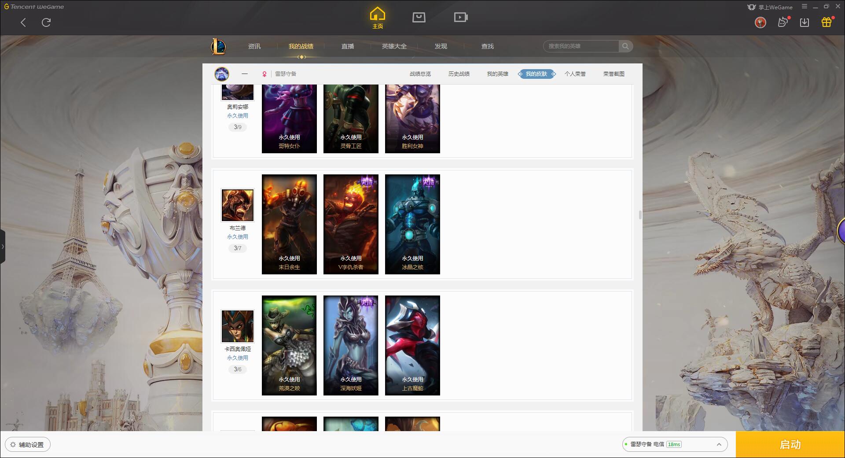Expand the left side panel arrow
Viewport: 845px width, 458px height.
[3, 247]
